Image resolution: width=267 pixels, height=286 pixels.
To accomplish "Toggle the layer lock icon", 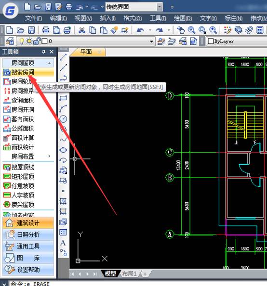I will tap(37, 41).
